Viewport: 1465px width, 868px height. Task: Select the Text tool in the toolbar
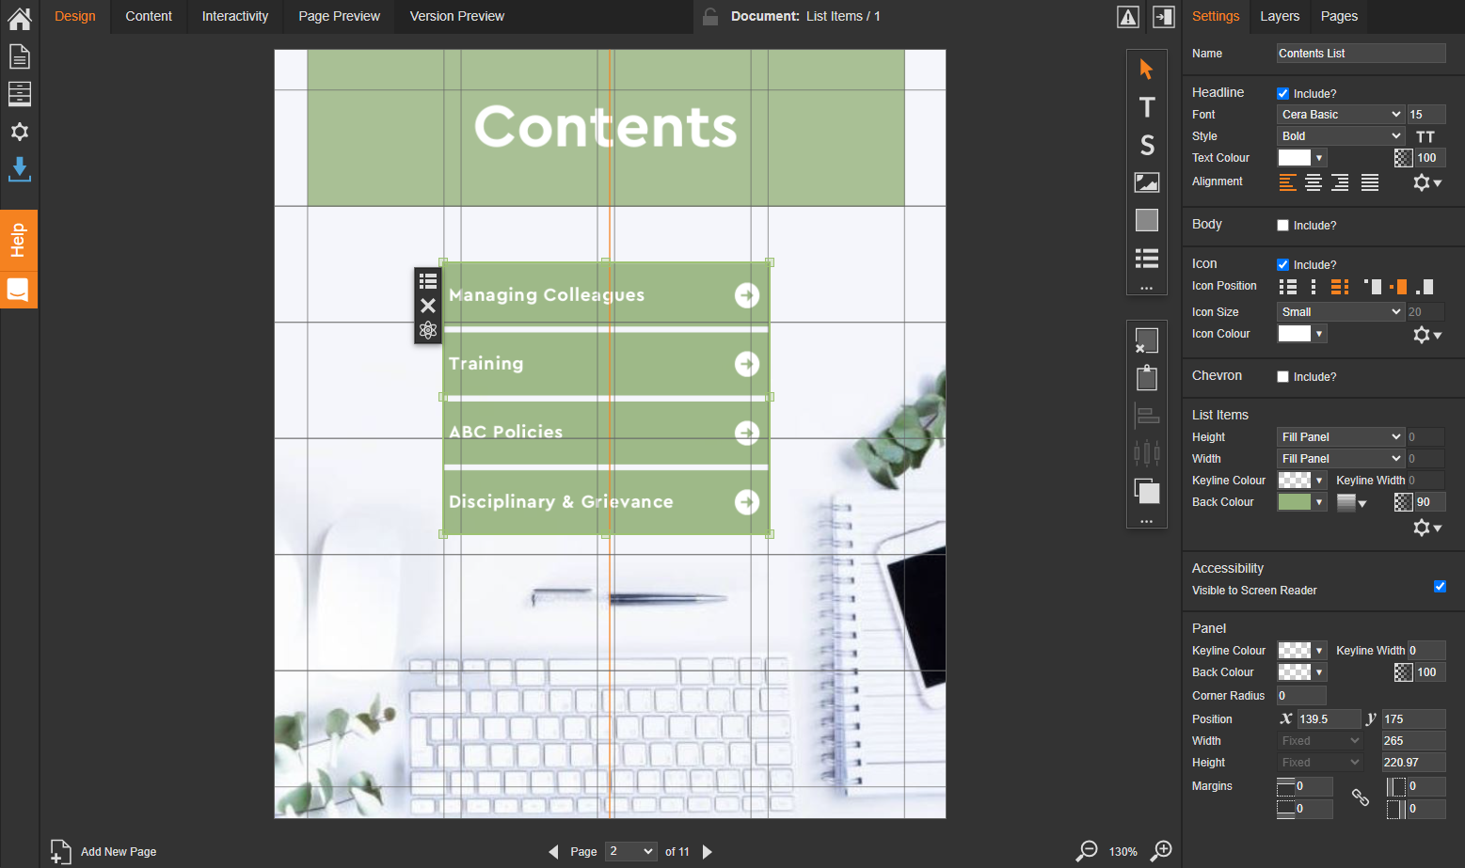coord(1146,107)
